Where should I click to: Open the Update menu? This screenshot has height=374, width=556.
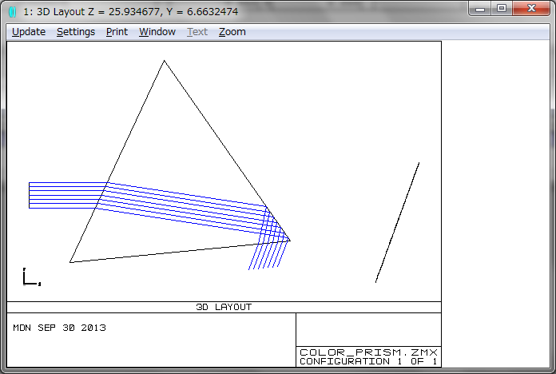[29, 32]
